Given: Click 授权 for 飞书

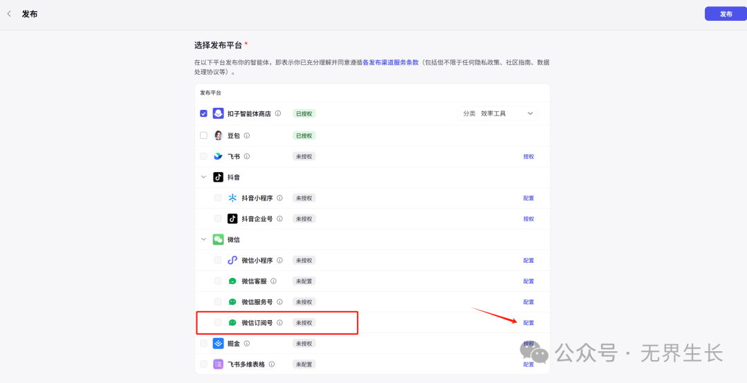Looking at the screenshot, I should [x=529, y=156].
